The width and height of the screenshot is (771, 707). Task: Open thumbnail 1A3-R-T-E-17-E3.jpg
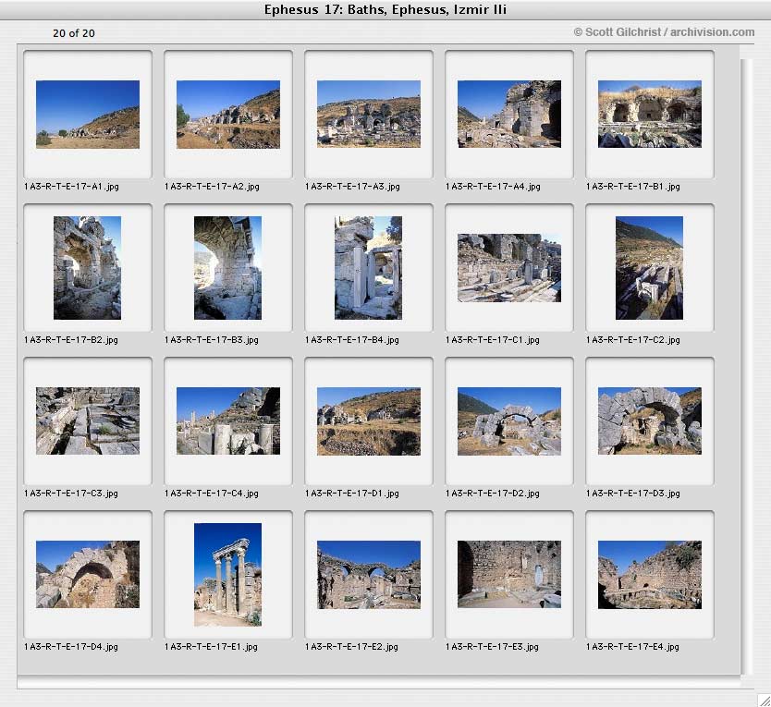(509, 574)
